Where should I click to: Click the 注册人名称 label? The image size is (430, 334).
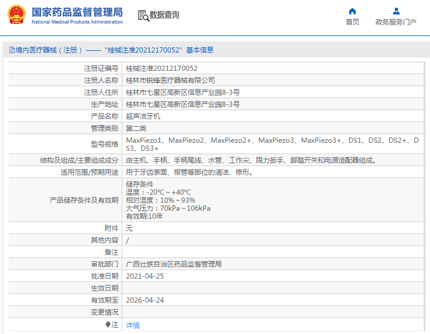[x=101, y=81]
